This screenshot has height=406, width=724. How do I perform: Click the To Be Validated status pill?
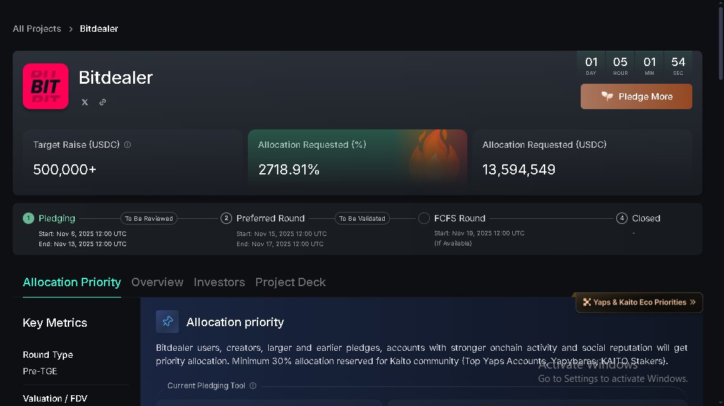[362, 218]
